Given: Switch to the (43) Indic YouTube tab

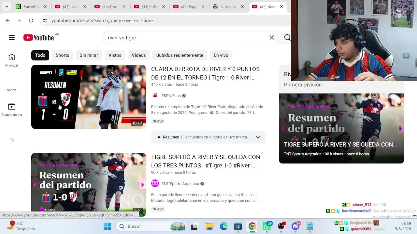Looking at the screenshot, I should tap(146, 6).
